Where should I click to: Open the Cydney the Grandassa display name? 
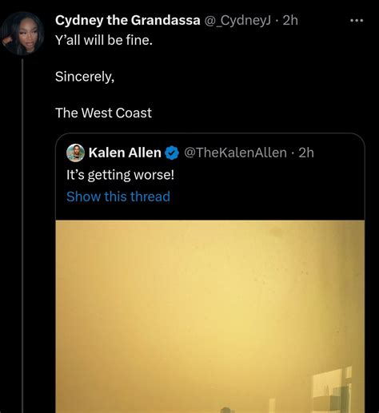coord(128,20)
